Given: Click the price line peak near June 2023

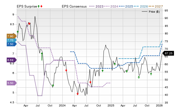Looking at the screenshot, I should point(35,17).
